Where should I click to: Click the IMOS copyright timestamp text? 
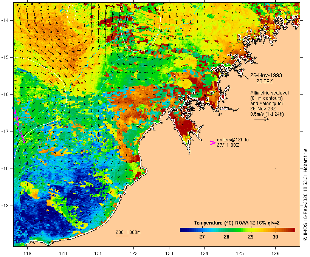(305, 195)
